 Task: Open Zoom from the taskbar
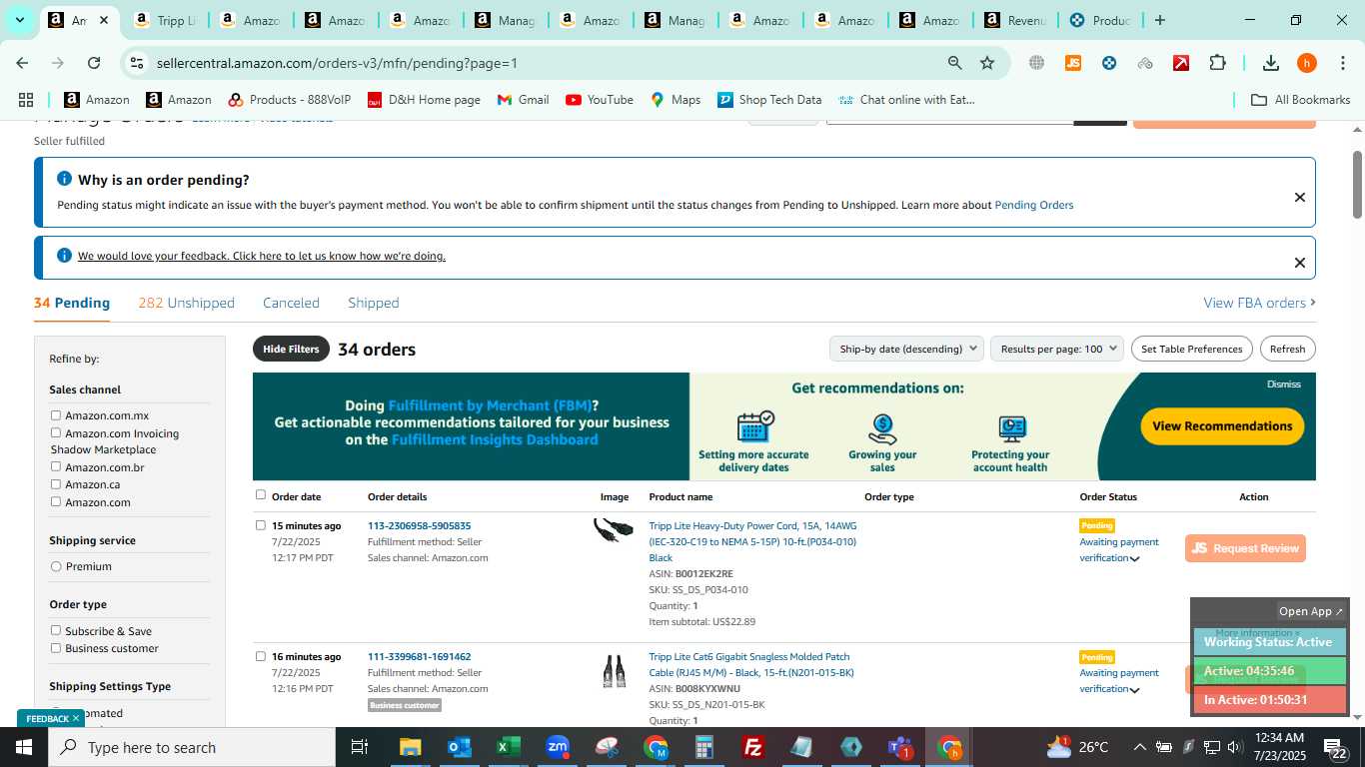pos(557,747)
